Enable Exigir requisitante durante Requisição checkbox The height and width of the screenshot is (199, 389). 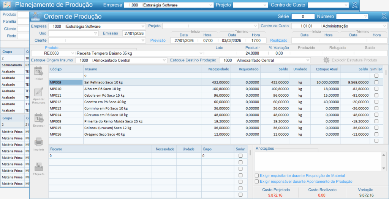[257, 175]
